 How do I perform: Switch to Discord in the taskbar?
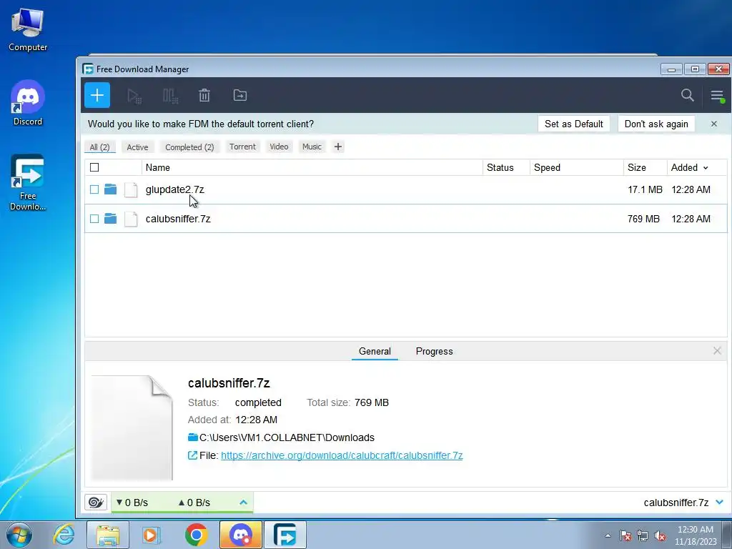tap(240, 535)
